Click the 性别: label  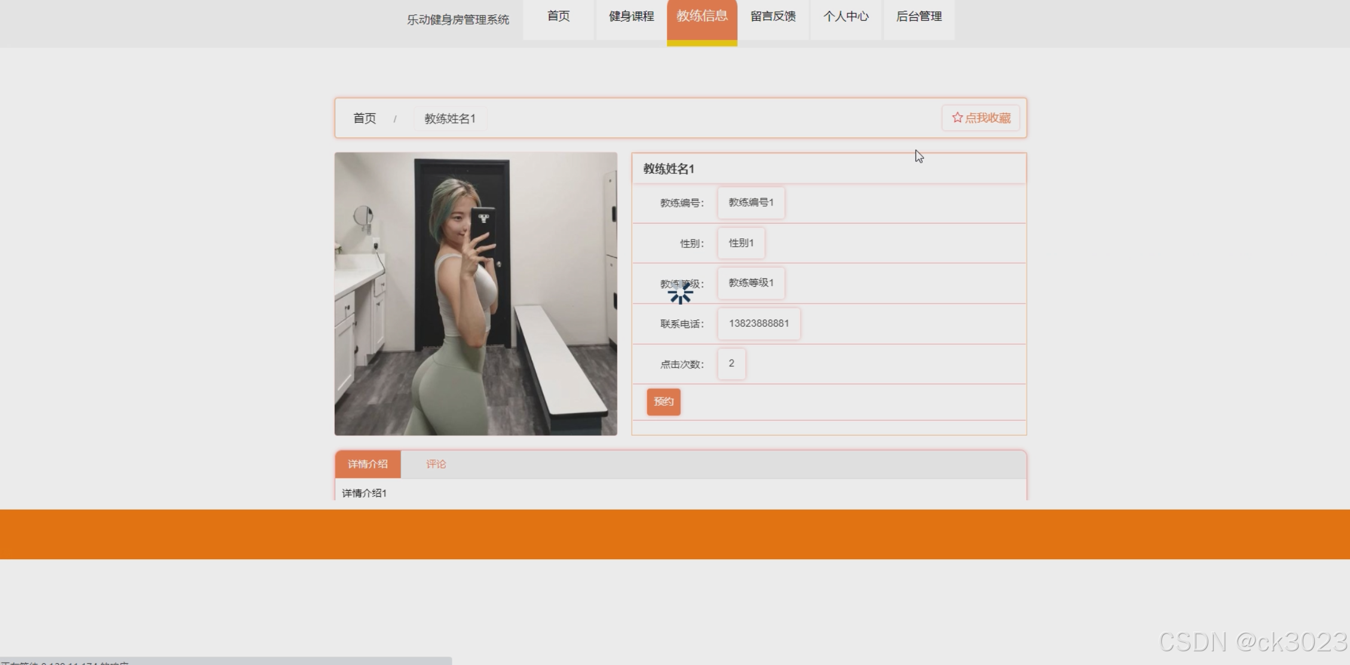pyautogui.click(x=692, y=244)
